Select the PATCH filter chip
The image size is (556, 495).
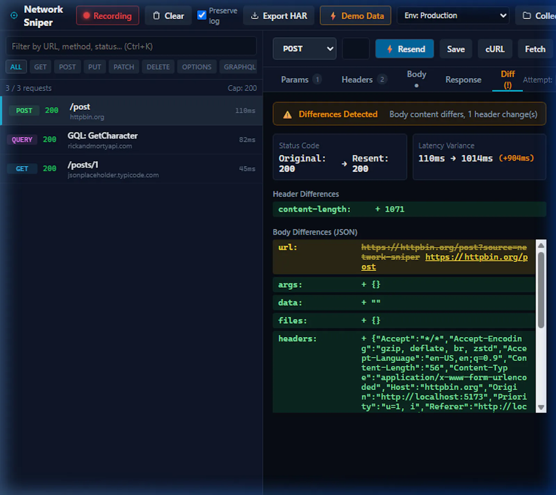coord(124,67)
